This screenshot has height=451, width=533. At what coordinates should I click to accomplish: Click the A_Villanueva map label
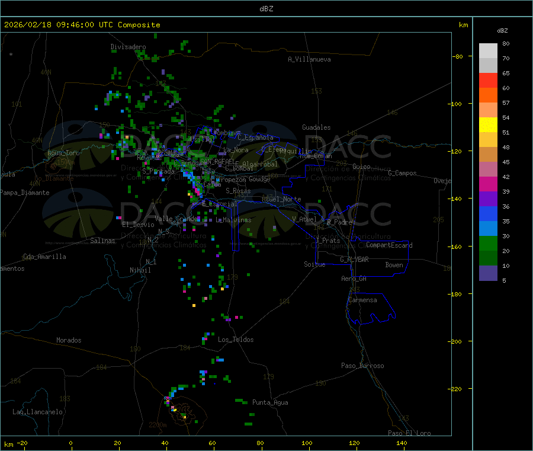[309, 59]
